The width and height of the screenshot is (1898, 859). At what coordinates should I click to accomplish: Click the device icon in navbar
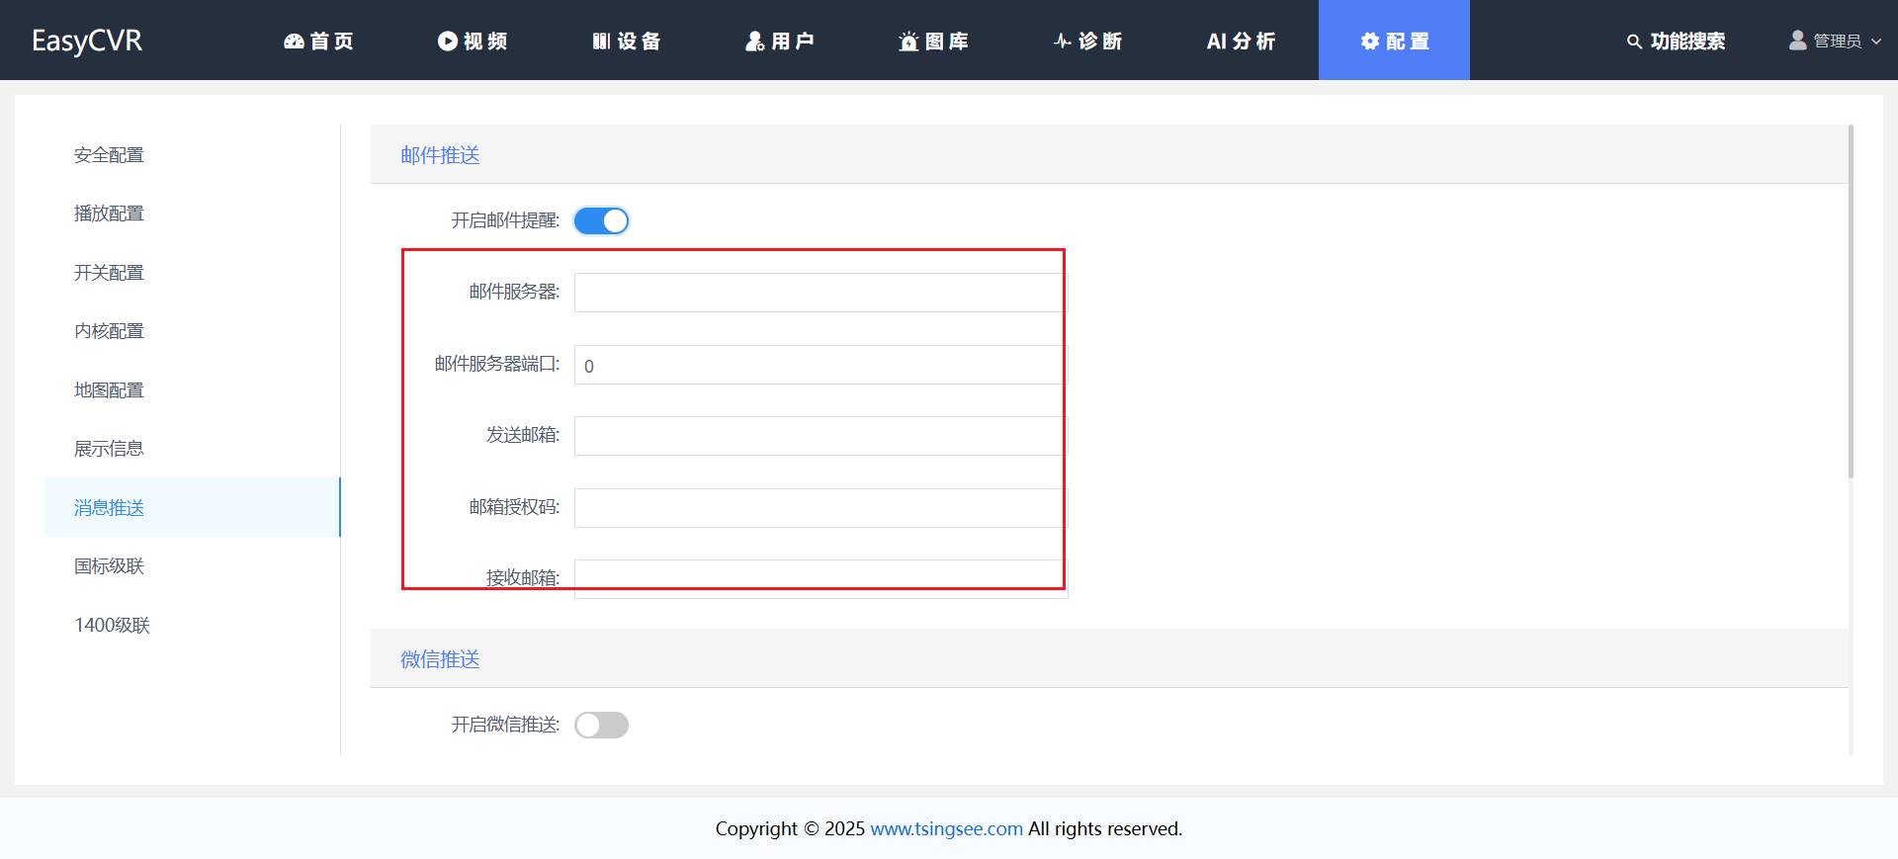[601, 41]
